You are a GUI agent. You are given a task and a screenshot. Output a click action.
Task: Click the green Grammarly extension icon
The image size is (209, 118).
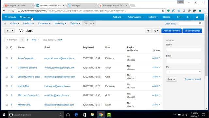click(169, 11)
